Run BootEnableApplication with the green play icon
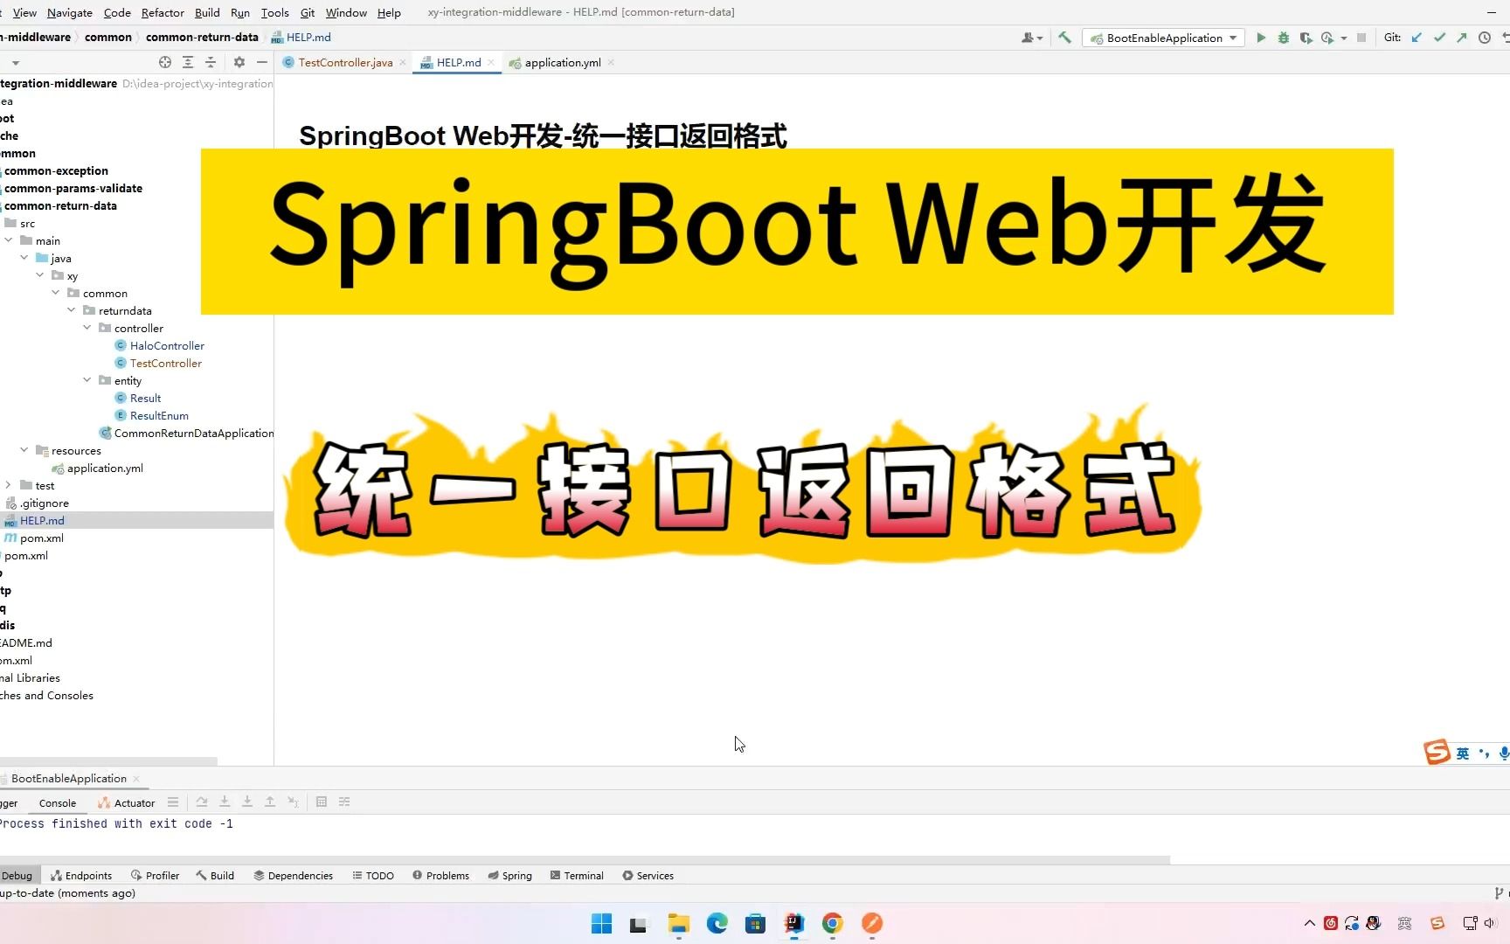Image resolution: width=1510 pixels, height=944 pixels. click(x=1261, y=38)
